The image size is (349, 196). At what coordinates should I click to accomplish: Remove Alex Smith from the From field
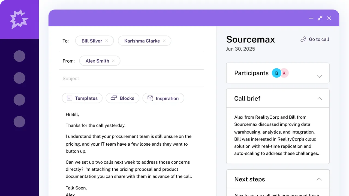pyautogui.click(x=113, y=61)
